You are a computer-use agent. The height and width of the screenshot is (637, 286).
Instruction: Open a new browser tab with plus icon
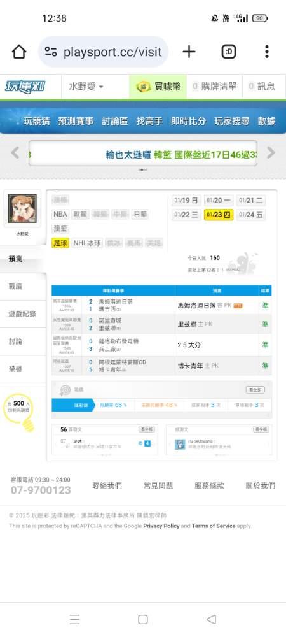point(189,52)
